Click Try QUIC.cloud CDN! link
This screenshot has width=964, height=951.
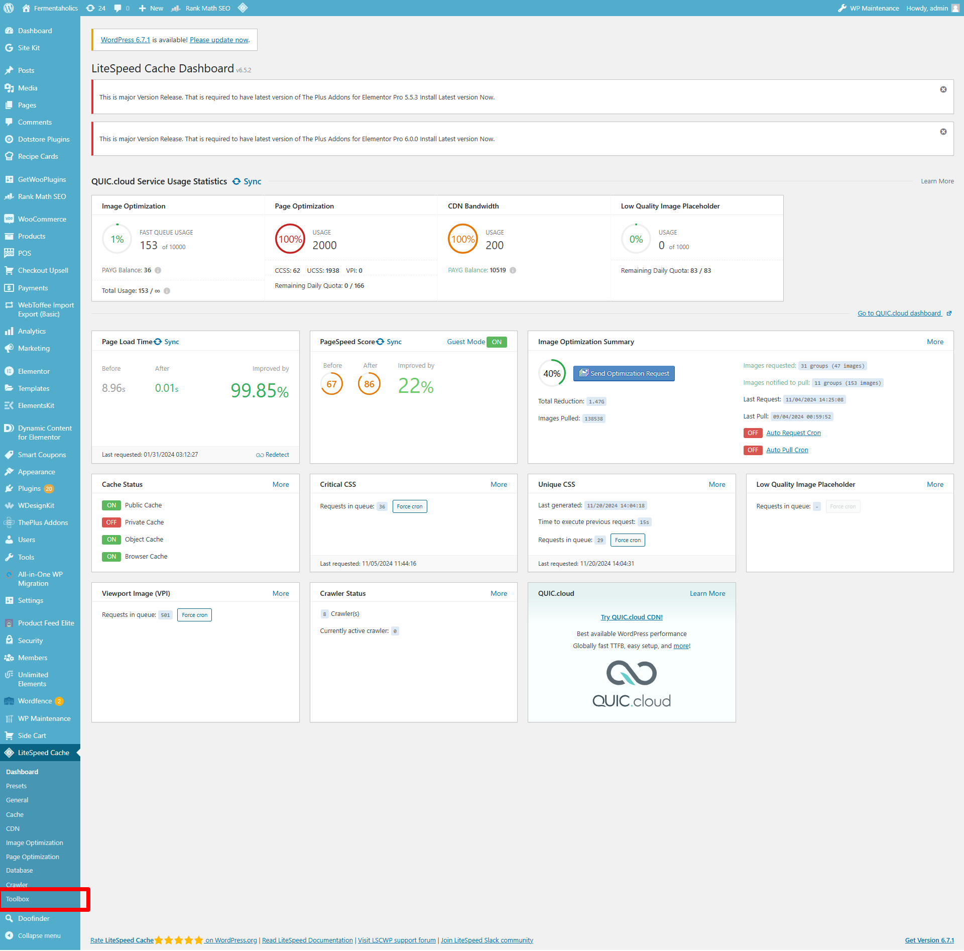[632, 617]
